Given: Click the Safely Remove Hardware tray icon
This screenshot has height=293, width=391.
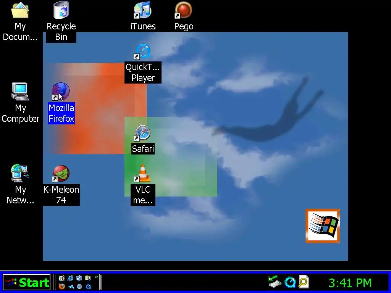Looking at the screenshot, I should pos(275,282).
